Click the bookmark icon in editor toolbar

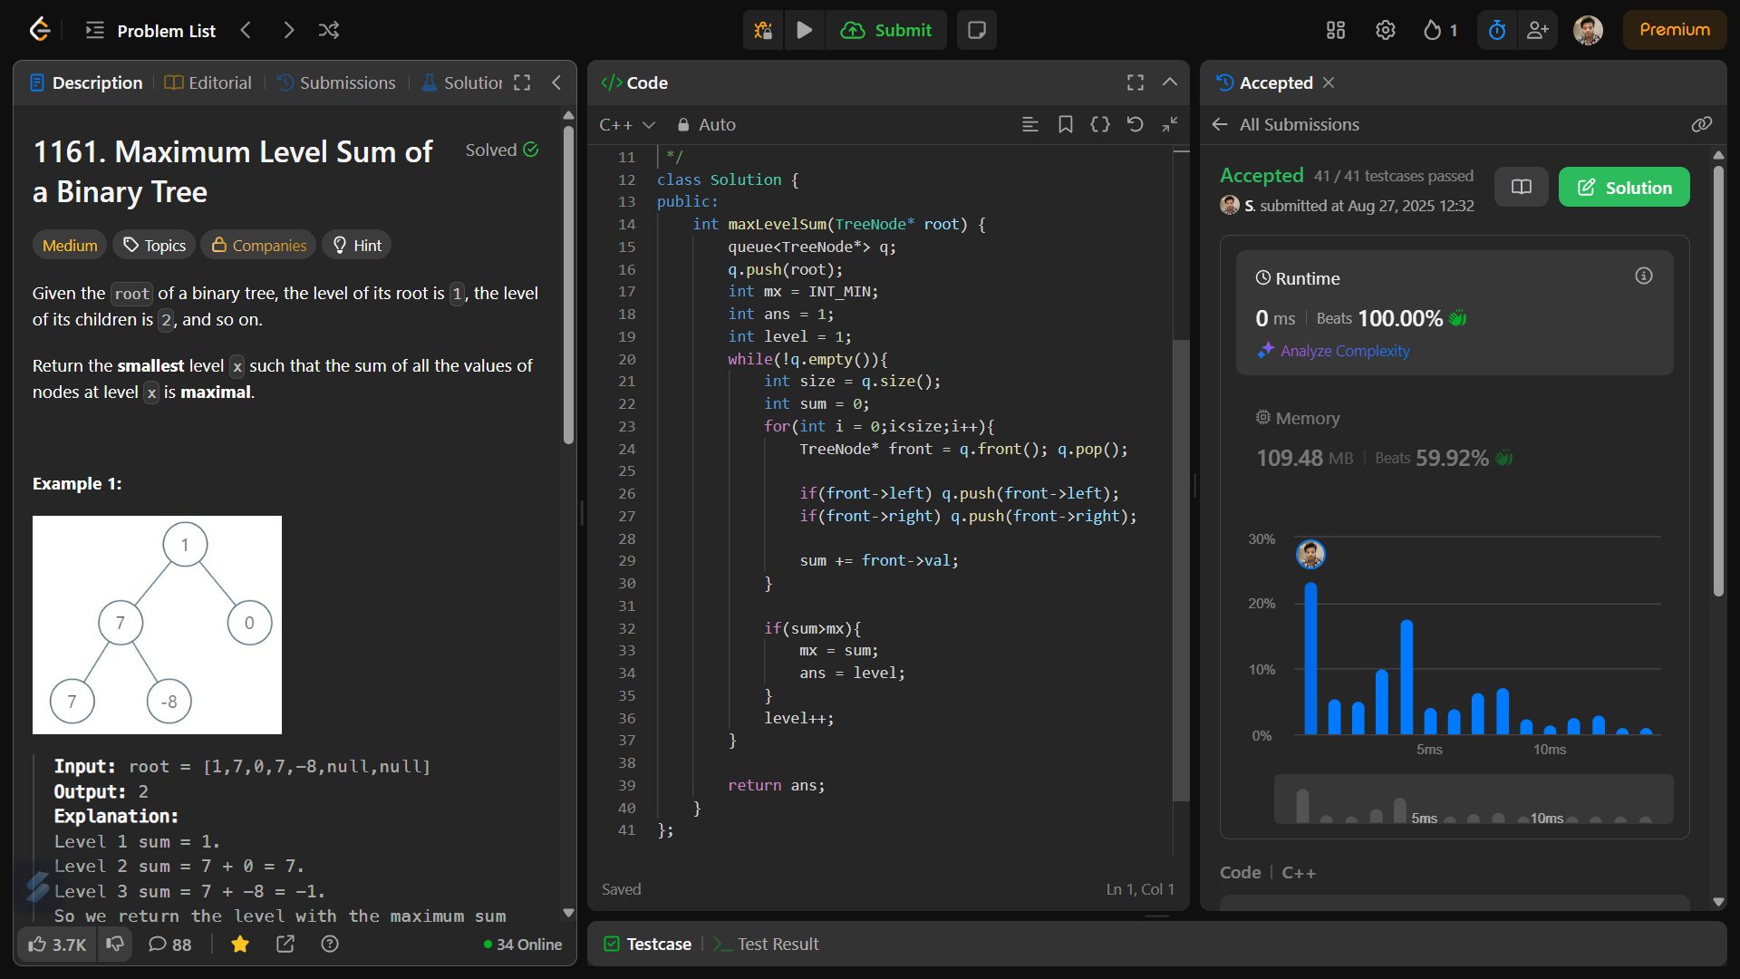click(1065, 124)
